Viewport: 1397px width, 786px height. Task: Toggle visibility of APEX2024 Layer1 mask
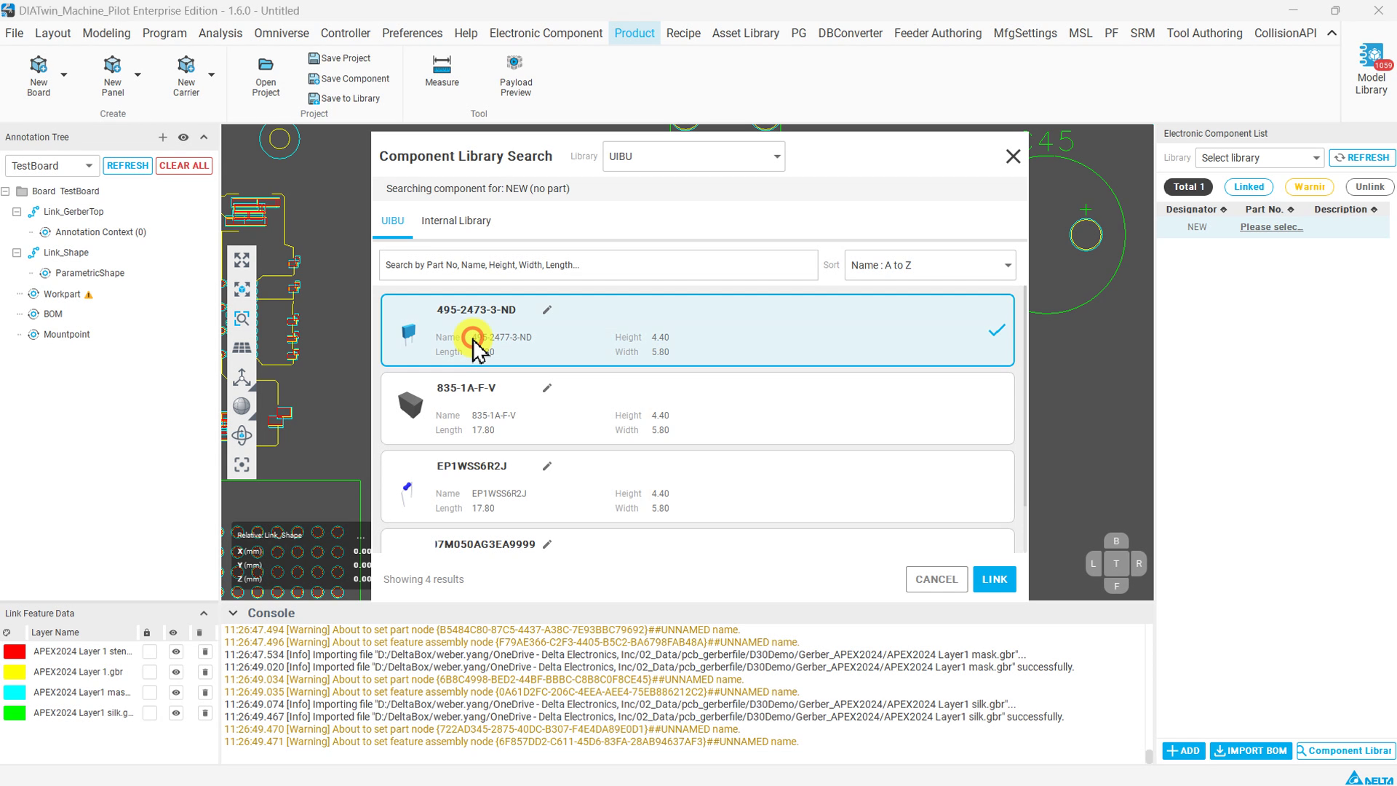pyautogui.click(x=175, y=692)
